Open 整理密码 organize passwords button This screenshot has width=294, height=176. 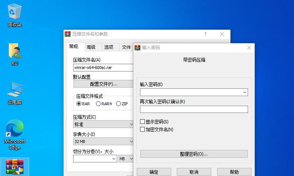[194, 154]
